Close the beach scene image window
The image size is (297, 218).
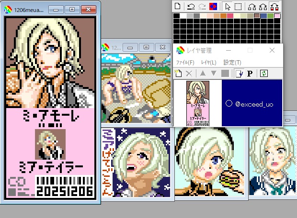click(162, 47)
